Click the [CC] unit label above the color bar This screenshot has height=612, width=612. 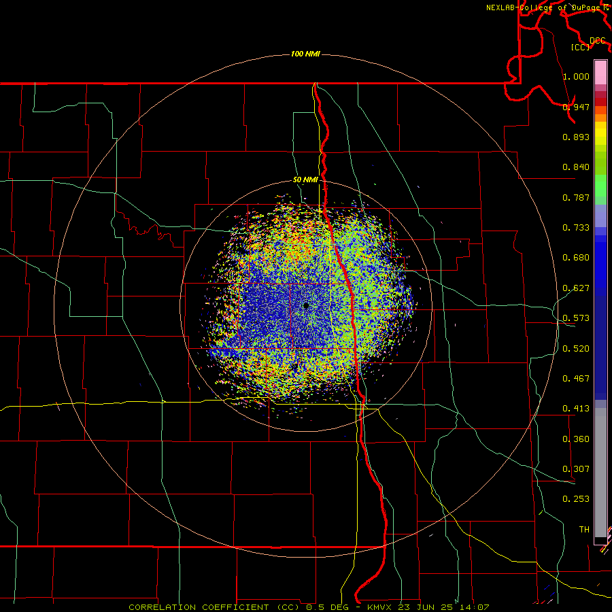tap(580, 47)
